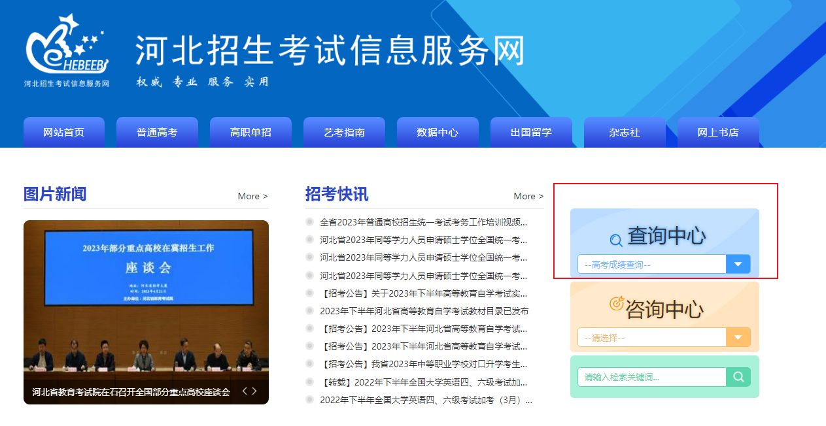Open the 请选择 dropdown arrow
Image resolution: width=826 pixels, height=426 pixels.
738,337
